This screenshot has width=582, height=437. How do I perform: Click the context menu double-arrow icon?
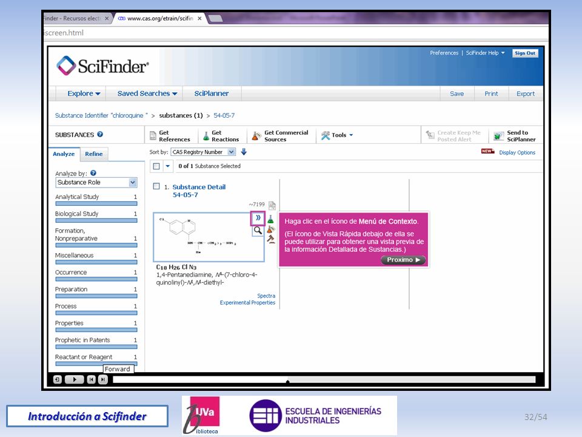(258, 218)
